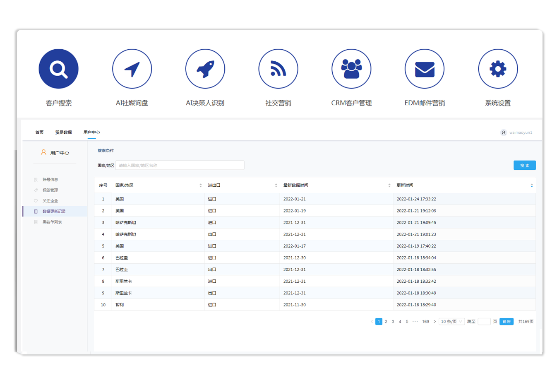Open the 社交营销 feed icon
The width and height of the screenshot is (557, 390).
(278, 69)
